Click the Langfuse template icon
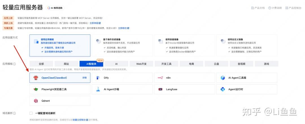Screen dimensions: 305x124 (160, 89)
